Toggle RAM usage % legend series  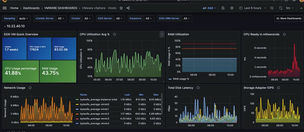181,79
